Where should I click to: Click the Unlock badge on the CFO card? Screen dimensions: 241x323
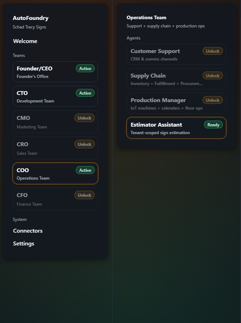click(84, 195)
